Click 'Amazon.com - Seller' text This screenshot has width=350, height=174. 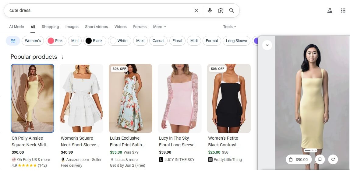point(84,159)
